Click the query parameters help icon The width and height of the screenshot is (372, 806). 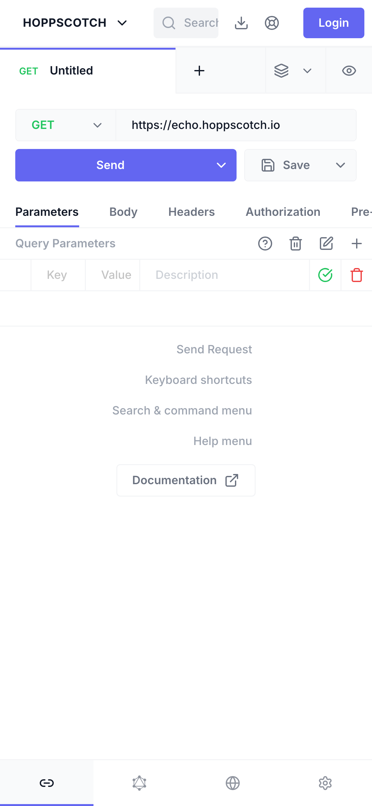(265, 244)
